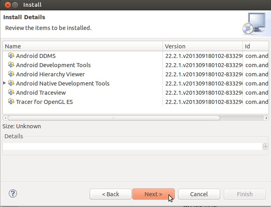271x207 pixels.
Task: Click the Tracer for OpenGL ES icon
Action: 11,102
